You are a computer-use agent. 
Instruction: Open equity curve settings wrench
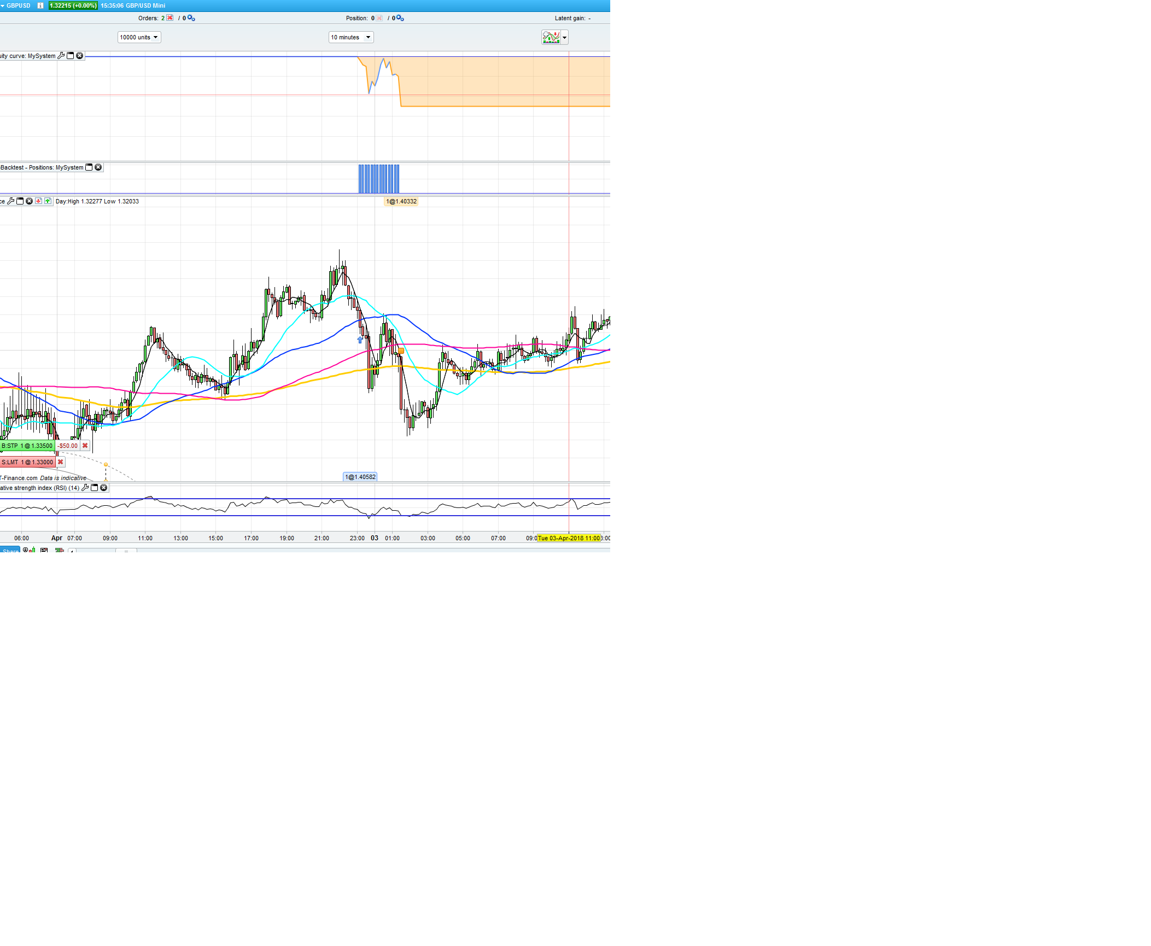coord(61,56)
